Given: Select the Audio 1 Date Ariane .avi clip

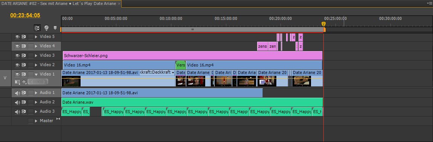Looking at the screenshot, I should [162, 93].
